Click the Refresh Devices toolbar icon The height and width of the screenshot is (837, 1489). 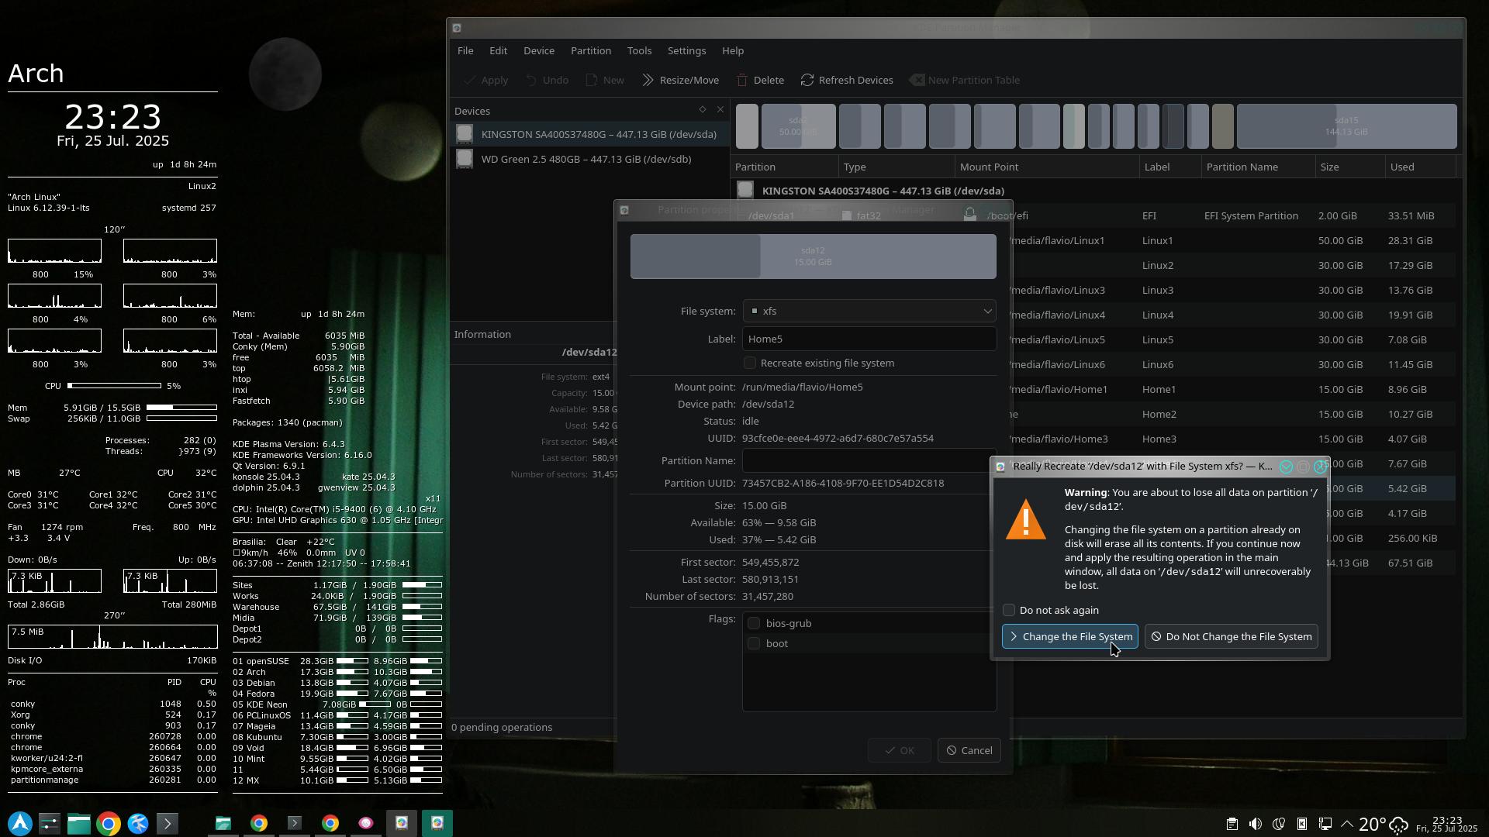(x=807, y=80)
